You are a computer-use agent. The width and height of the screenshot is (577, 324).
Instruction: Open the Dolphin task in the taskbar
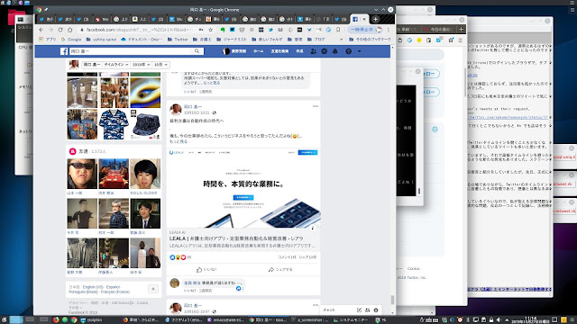coord(91,319)
